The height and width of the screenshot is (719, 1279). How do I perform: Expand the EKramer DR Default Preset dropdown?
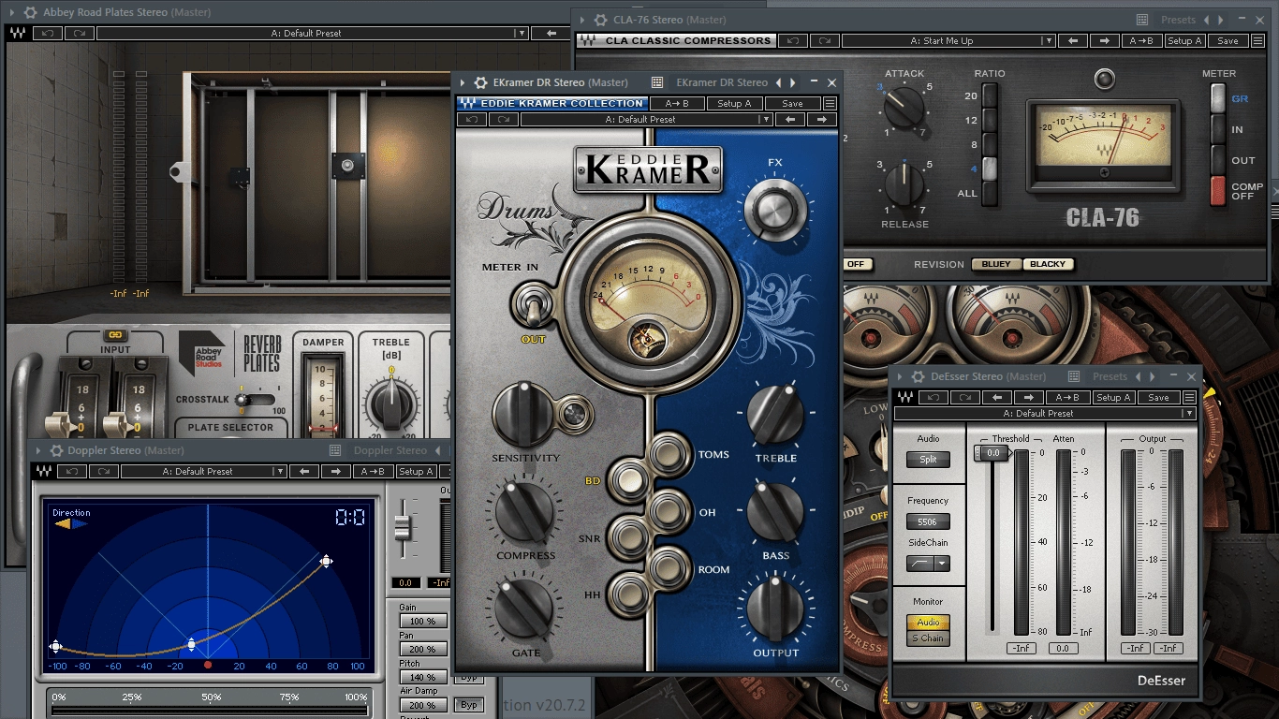point(766,119)
